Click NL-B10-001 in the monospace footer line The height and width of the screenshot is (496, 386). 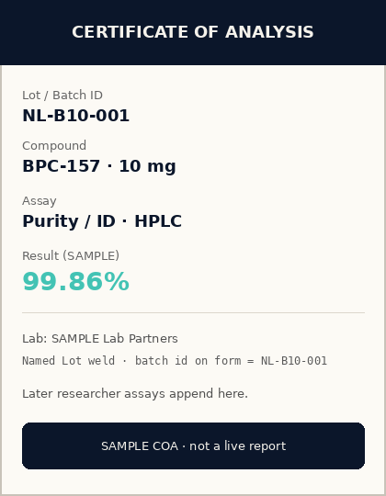294,361
